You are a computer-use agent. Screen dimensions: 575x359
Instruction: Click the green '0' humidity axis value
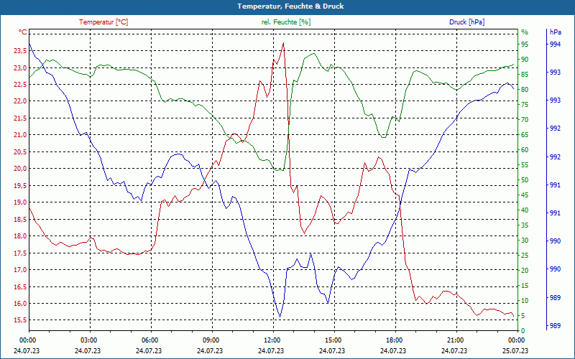[x=523, y=331]
